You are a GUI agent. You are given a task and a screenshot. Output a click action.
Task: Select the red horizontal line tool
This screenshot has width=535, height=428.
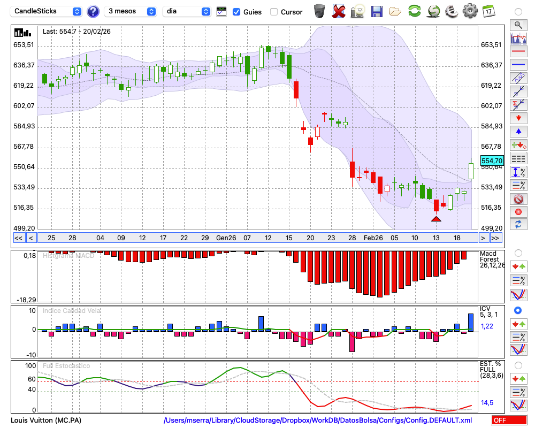point(518,52)
